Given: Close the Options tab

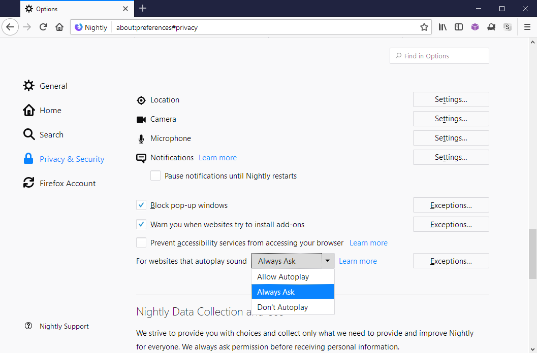Looking at the screenshot, I should 125,9.
